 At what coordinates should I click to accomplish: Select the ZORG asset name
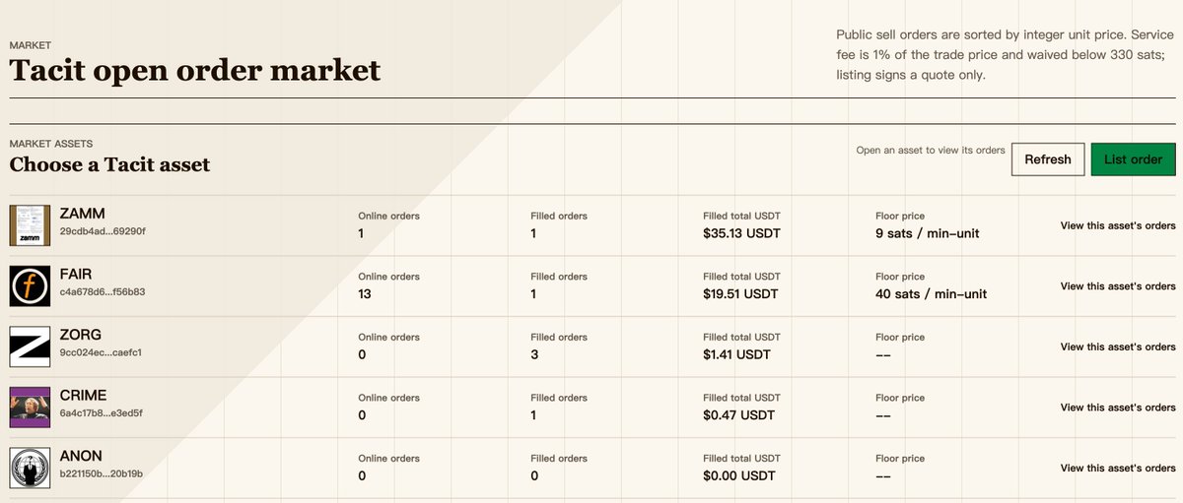tap(80, 335)
